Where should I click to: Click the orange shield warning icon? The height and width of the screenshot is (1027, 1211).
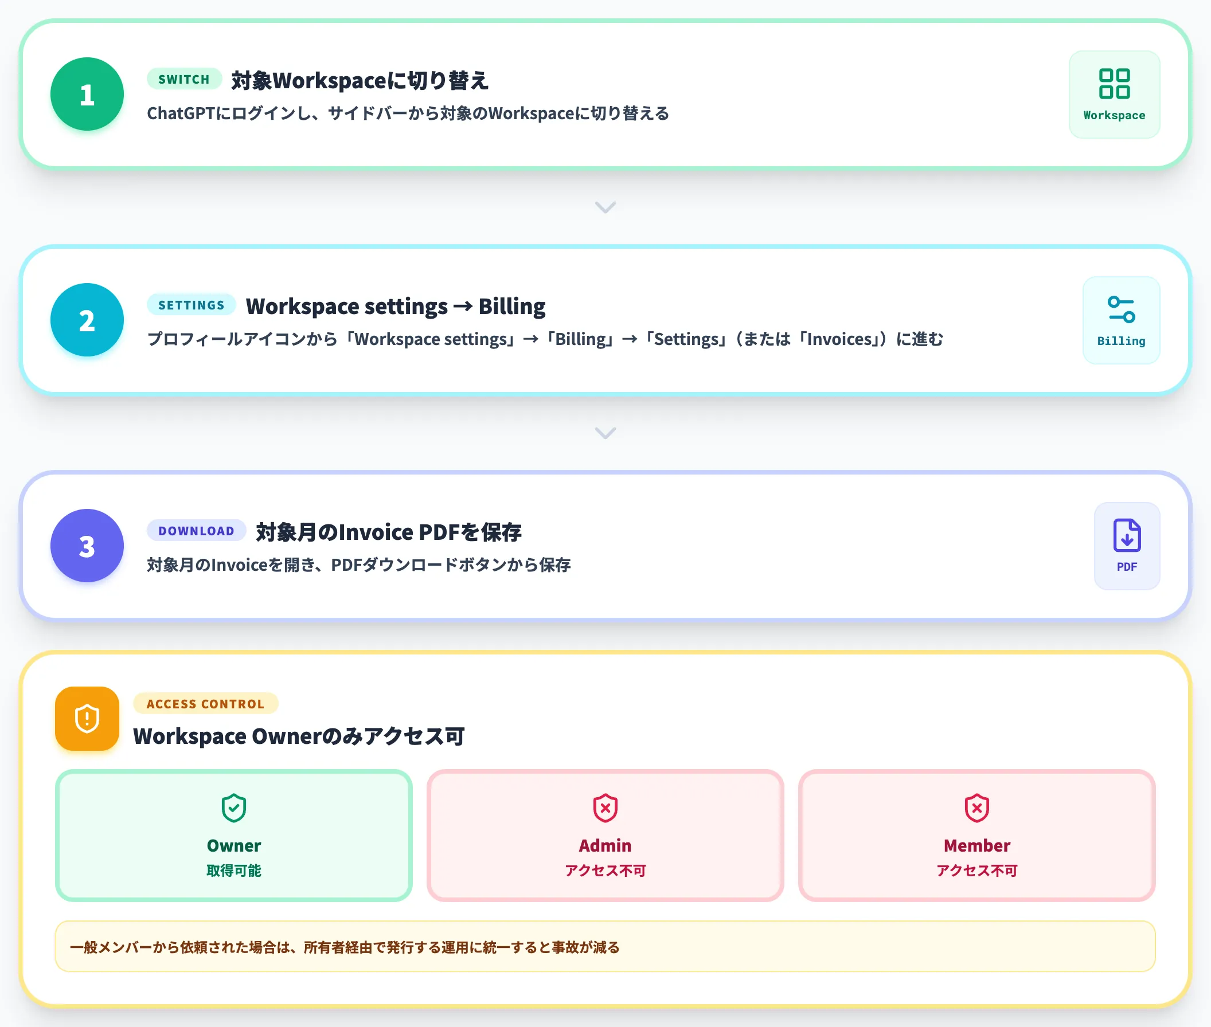click(87, 718)
